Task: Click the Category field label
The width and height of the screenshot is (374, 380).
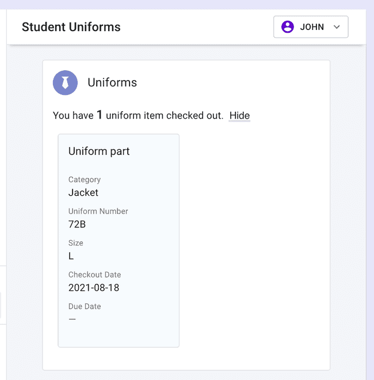Action: click(x=85, y=180)
